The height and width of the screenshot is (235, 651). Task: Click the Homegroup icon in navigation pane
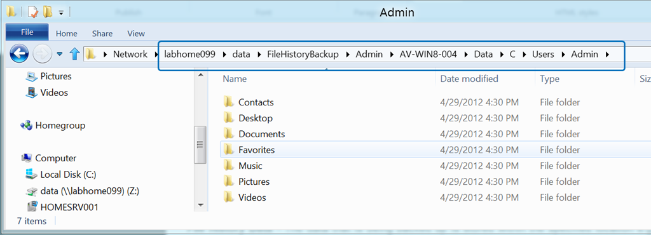(26, 125)
